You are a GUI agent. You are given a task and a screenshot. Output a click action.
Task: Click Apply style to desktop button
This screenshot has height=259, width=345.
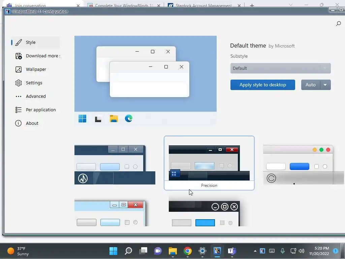click(263, 85)
